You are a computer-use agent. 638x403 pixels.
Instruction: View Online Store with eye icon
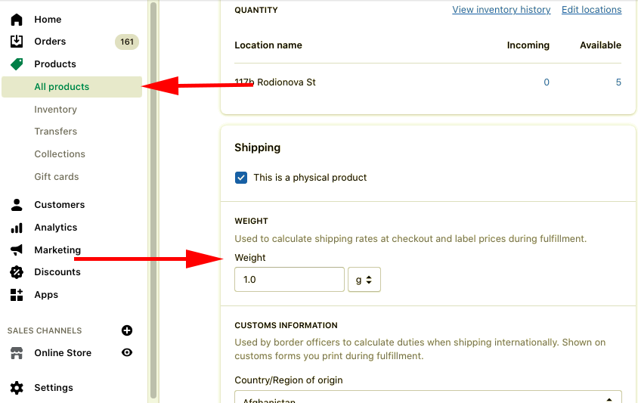127,352
